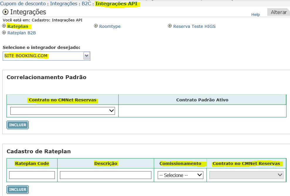Click the bullet icon beside Rateplan B2B
The image size is (290, 196).
(x=4, y=33)
